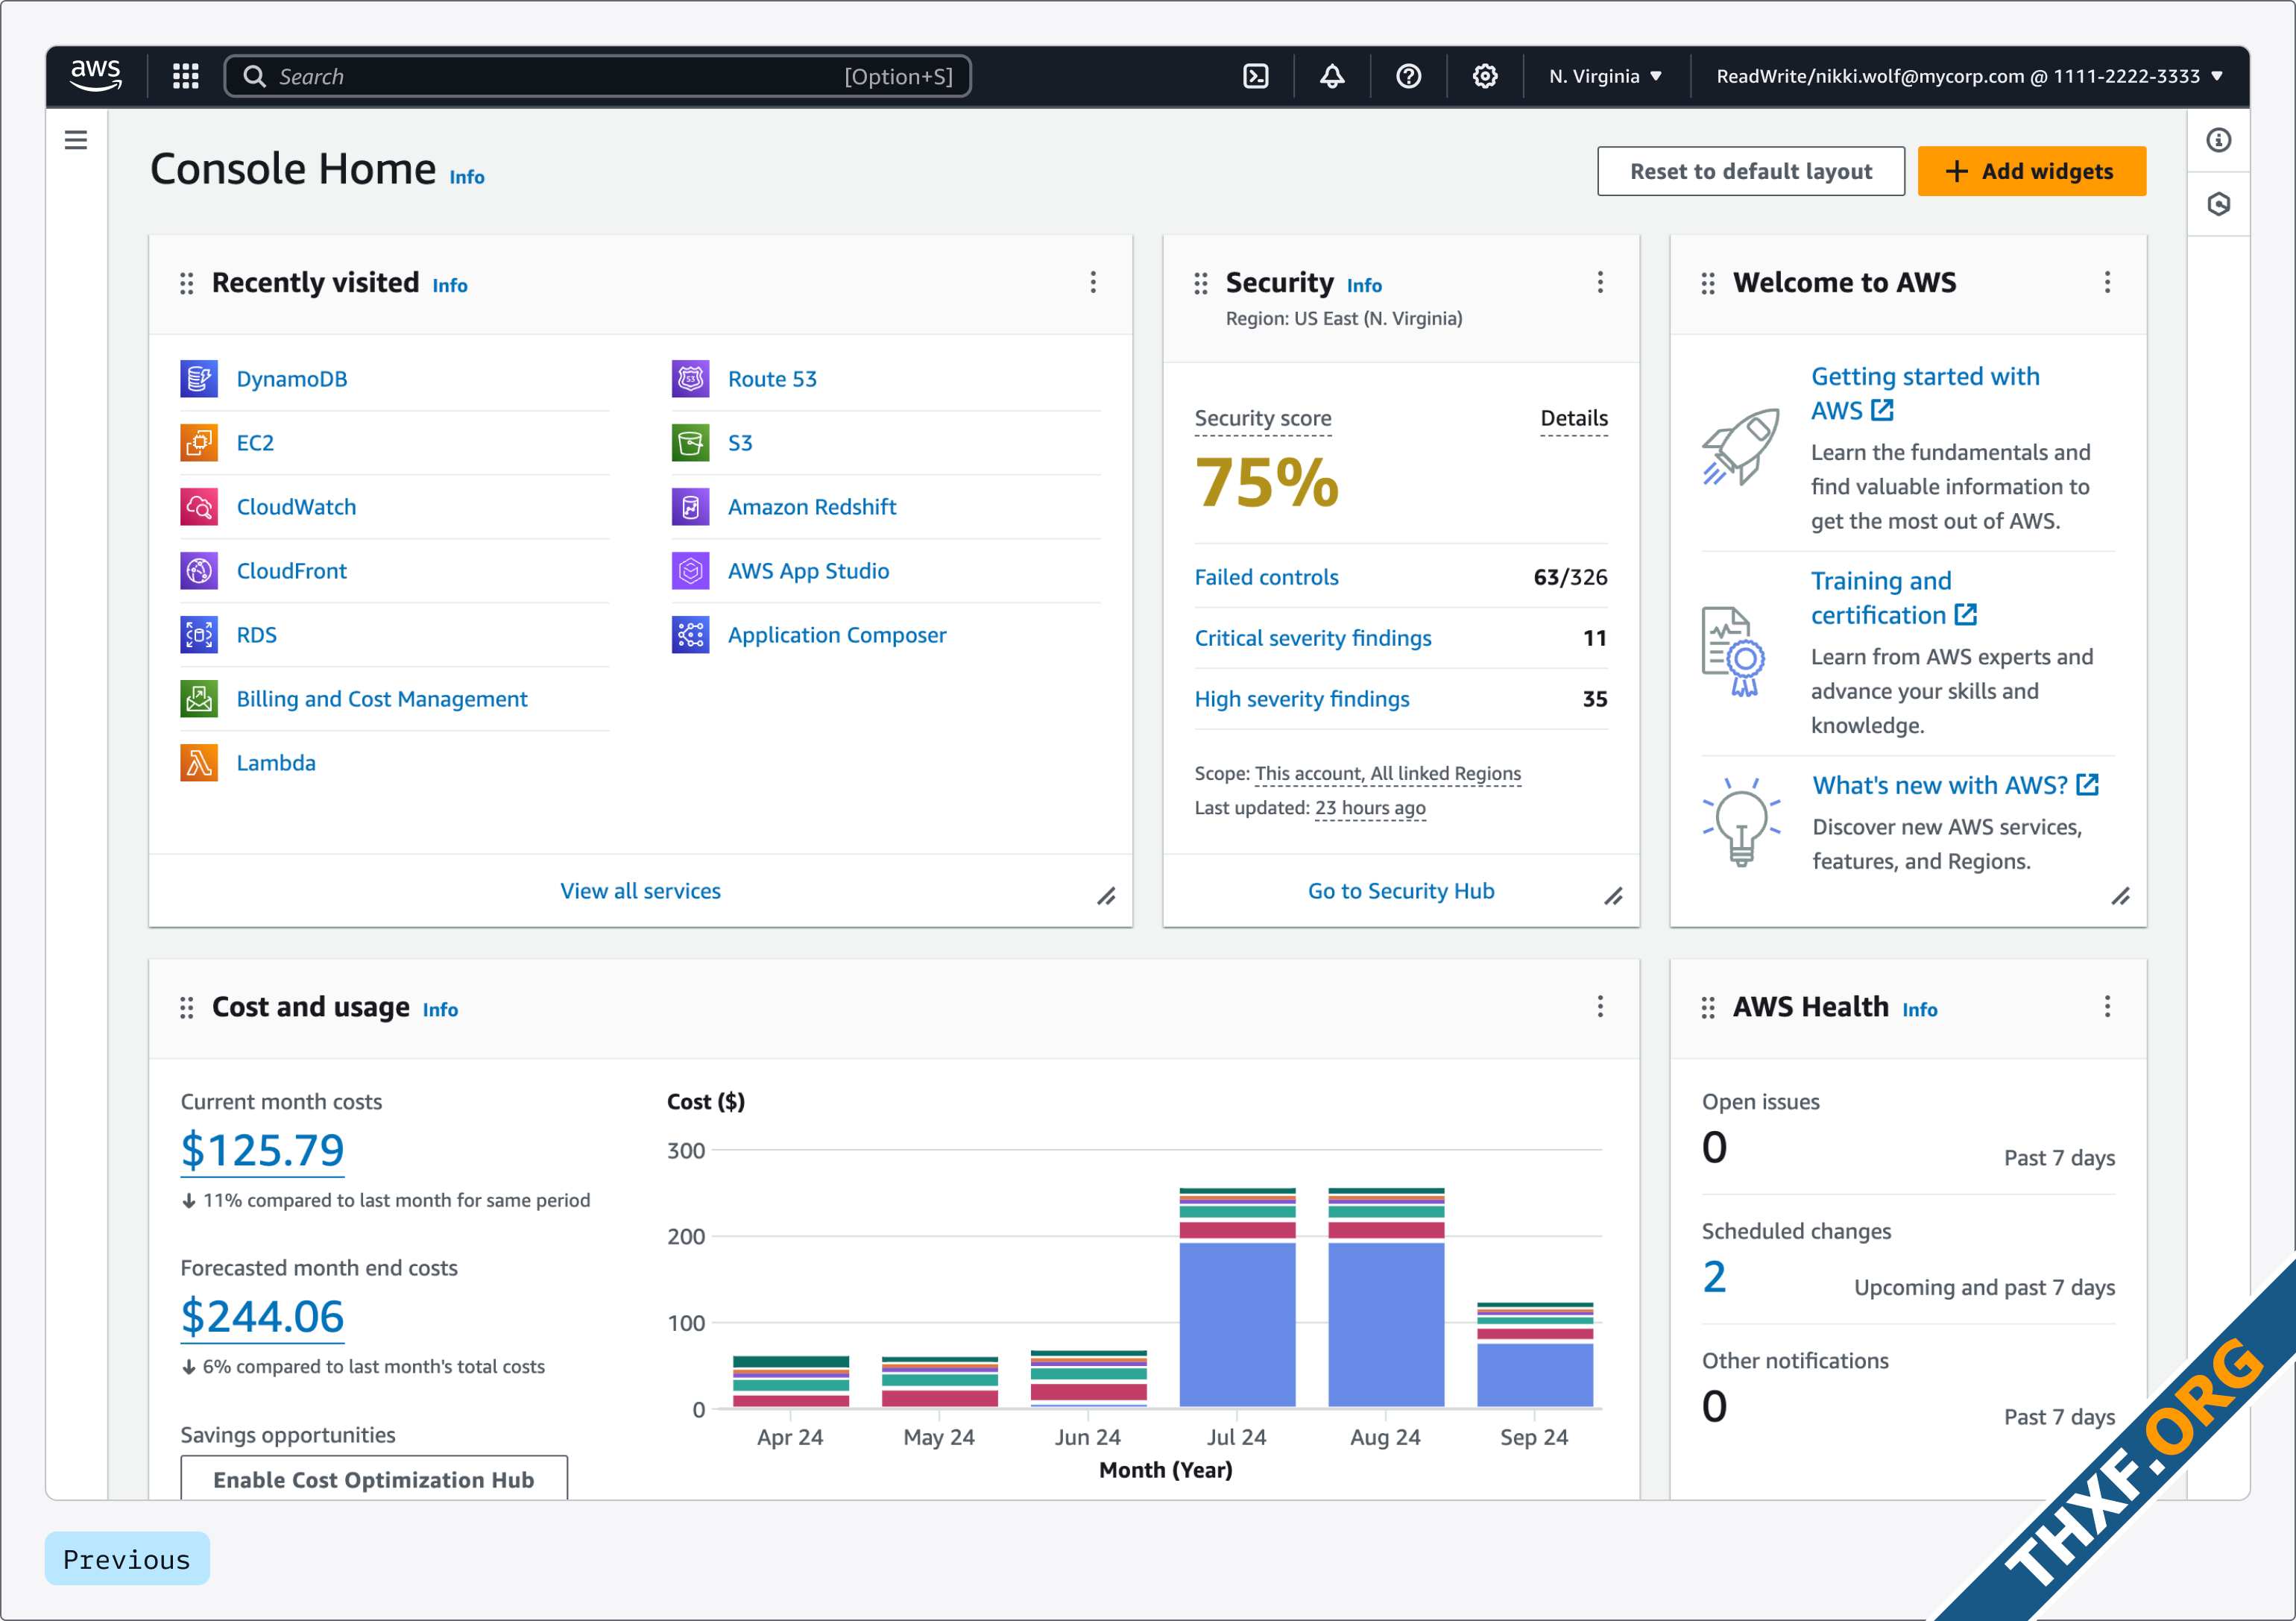Click resize handle of Recently visited widget
Screen dimensions: 2296x1621
[1106, 896]
